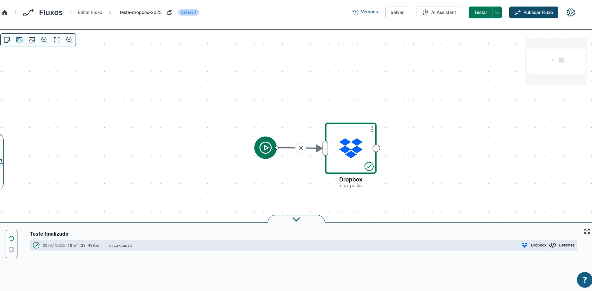Select the Dropbox node
592x291 pixels.
tap(351, 148)
